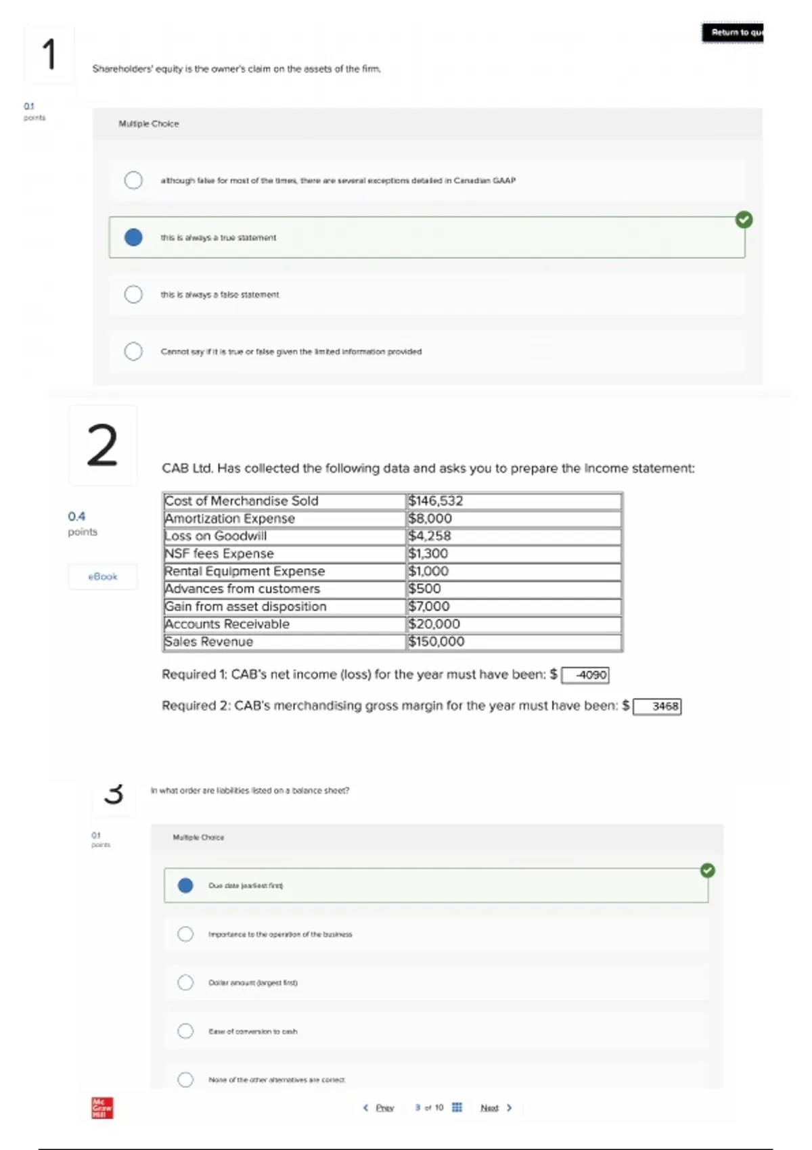The image size is (812, 1150).
Task: Click the McGraw Hill logo
Action: (x=102, y=1108)
